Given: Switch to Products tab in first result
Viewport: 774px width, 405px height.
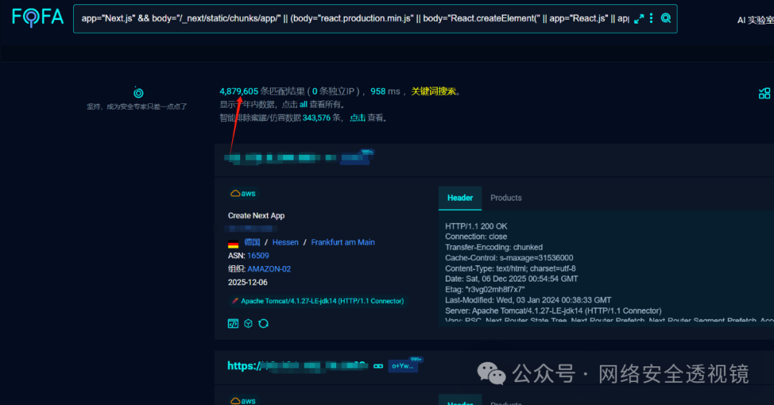Looking at the screenshot, I should pos(506,198).
